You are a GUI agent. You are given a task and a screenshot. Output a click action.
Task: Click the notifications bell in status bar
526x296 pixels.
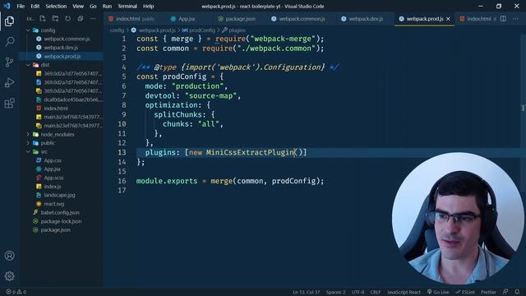[517, 292]
